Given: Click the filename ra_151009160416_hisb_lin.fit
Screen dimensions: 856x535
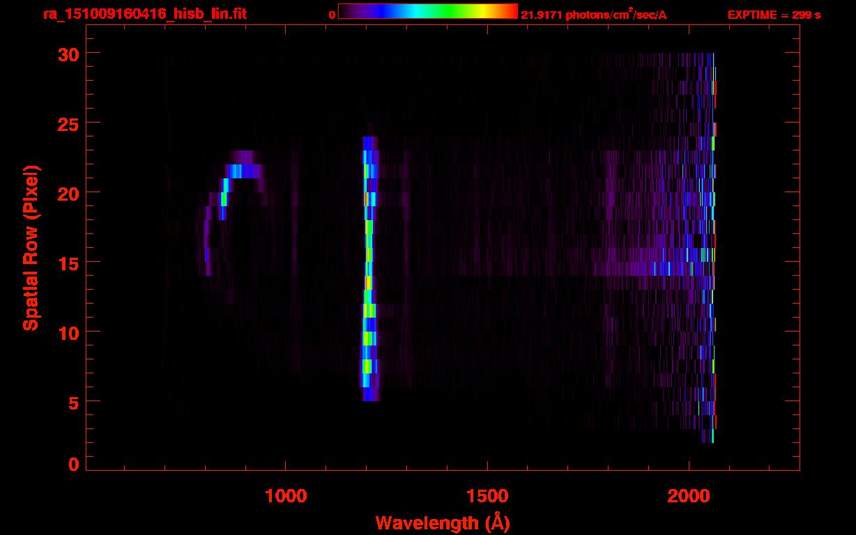Looking at the screenshot, I should point(144,14).
